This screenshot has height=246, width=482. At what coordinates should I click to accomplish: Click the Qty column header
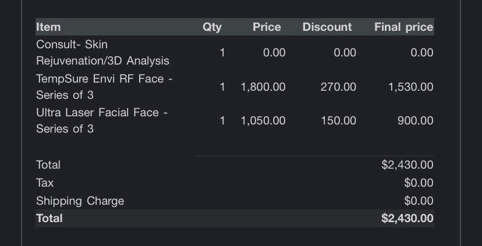point(212,27)
